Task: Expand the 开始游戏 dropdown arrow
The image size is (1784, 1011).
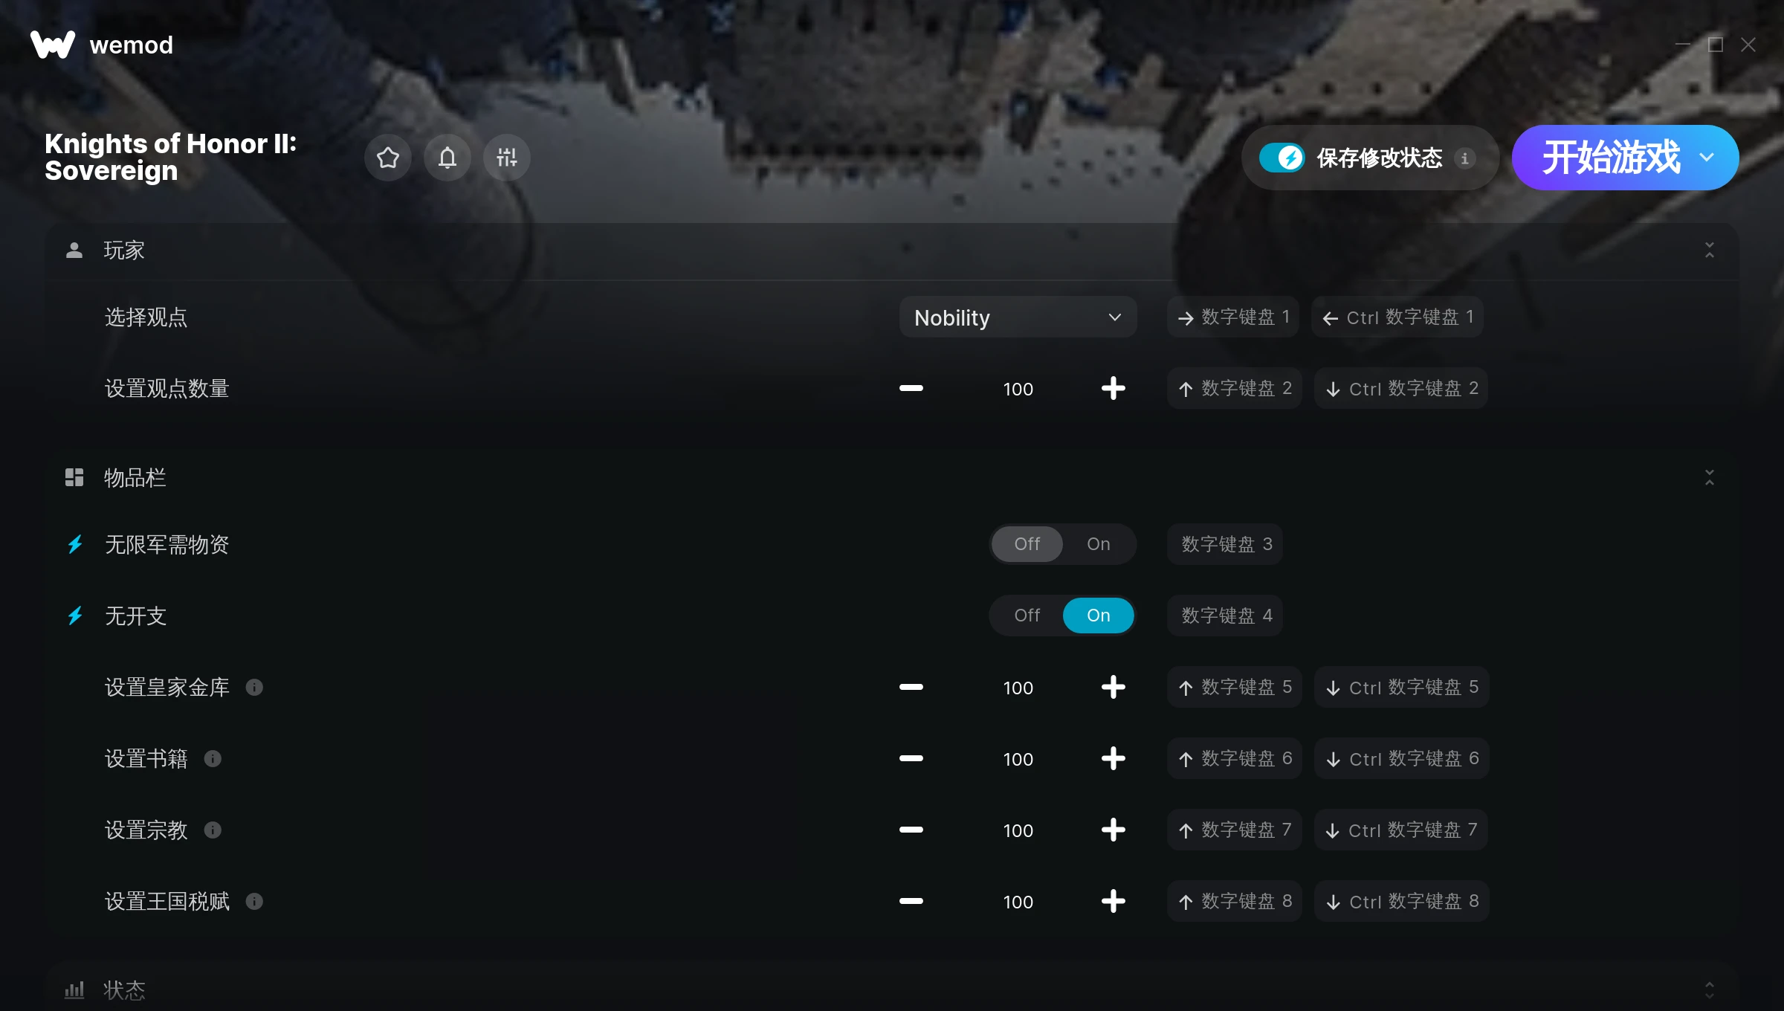Action: point(1707,158)
